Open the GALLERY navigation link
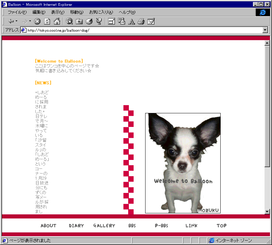This screenshot has height=245, width=272. click(x=104, y=226)
